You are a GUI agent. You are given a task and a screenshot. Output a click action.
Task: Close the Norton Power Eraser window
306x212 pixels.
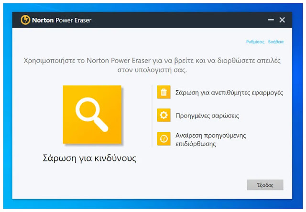[282, 20]
